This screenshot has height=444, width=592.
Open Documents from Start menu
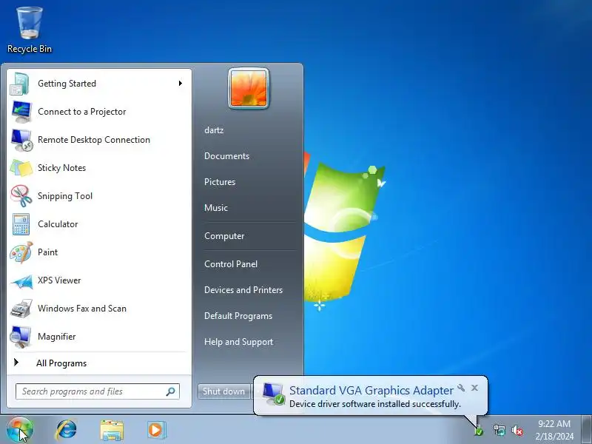pos(226,156)
